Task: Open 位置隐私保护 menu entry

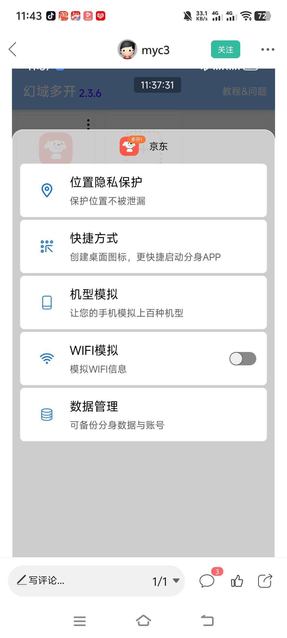Action: click(143, 190)
